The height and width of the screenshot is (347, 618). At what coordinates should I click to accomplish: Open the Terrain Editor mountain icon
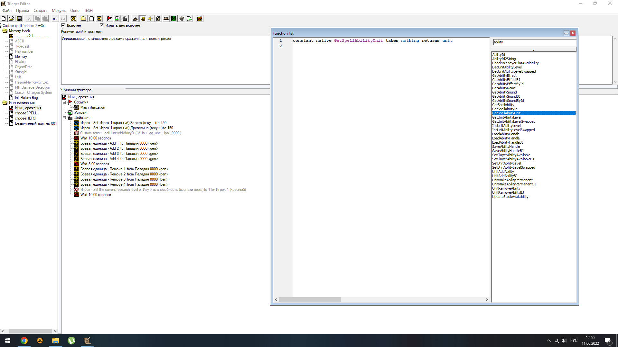click(135, 19)
